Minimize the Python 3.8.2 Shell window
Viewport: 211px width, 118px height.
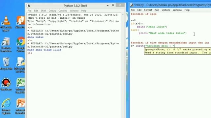107,5
